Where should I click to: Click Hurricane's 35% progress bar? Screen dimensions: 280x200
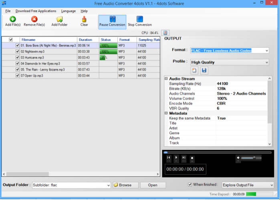click(x=108, y=58)
